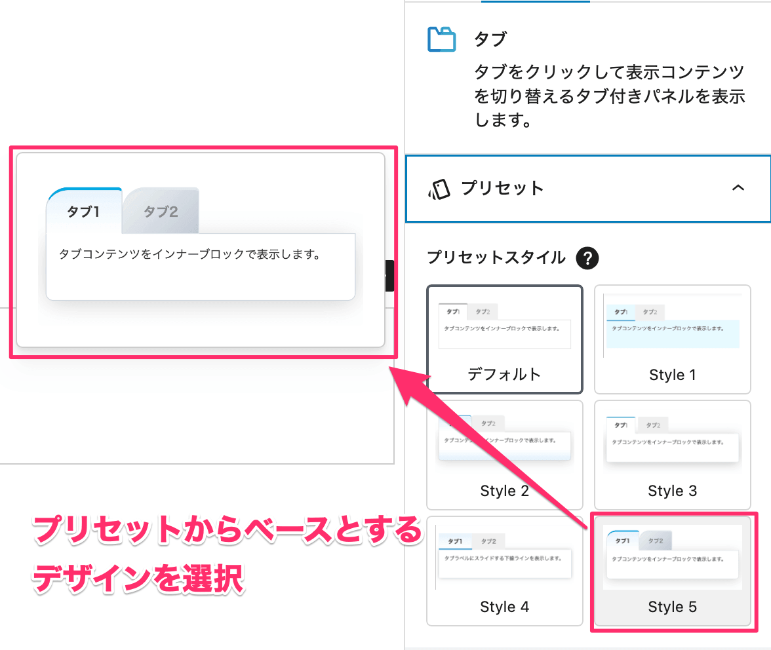771x650 pixels.
Task: Open the help icon next to プリセットスタイル
Action: click(587, 258)
